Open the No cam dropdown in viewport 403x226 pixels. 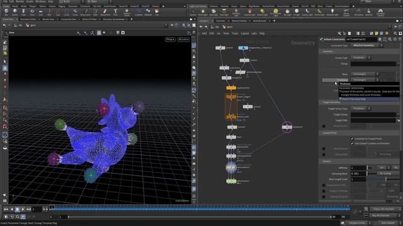click(184, 40)
